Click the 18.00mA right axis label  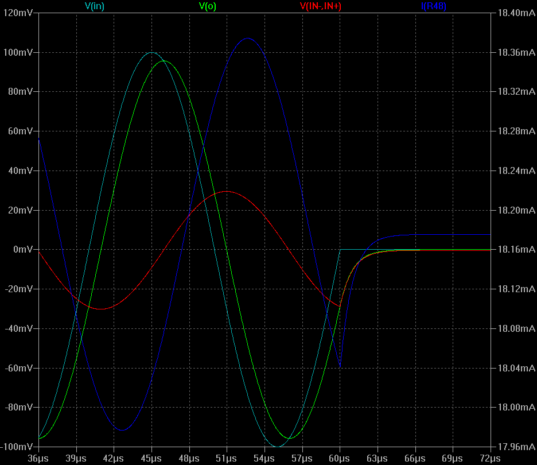click(516, 407)
